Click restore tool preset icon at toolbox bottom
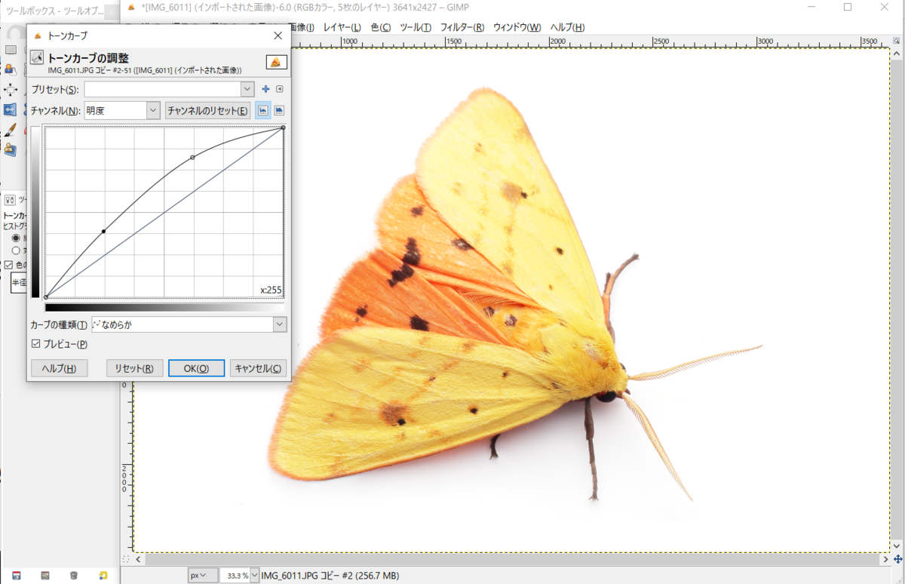905x584 pixels. point(45,576)
